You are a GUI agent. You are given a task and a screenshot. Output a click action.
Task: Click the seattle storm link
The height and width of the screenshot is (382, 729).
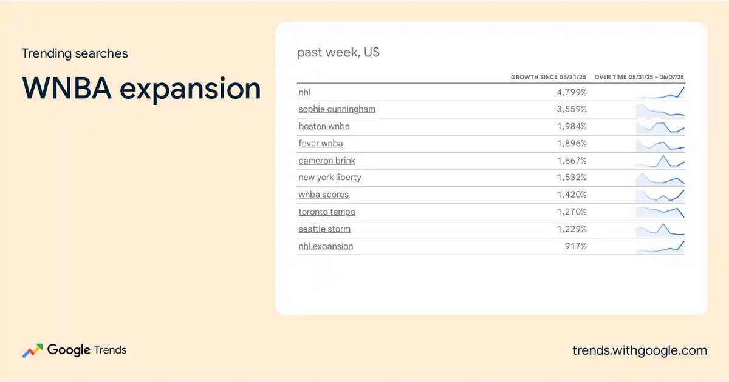(324, 229)
